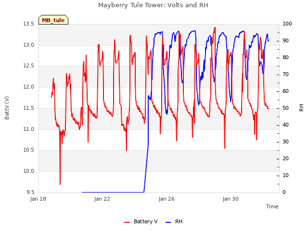Click the 70 right axis value
This screenshot has width=308, height=231.
point(285,75)
